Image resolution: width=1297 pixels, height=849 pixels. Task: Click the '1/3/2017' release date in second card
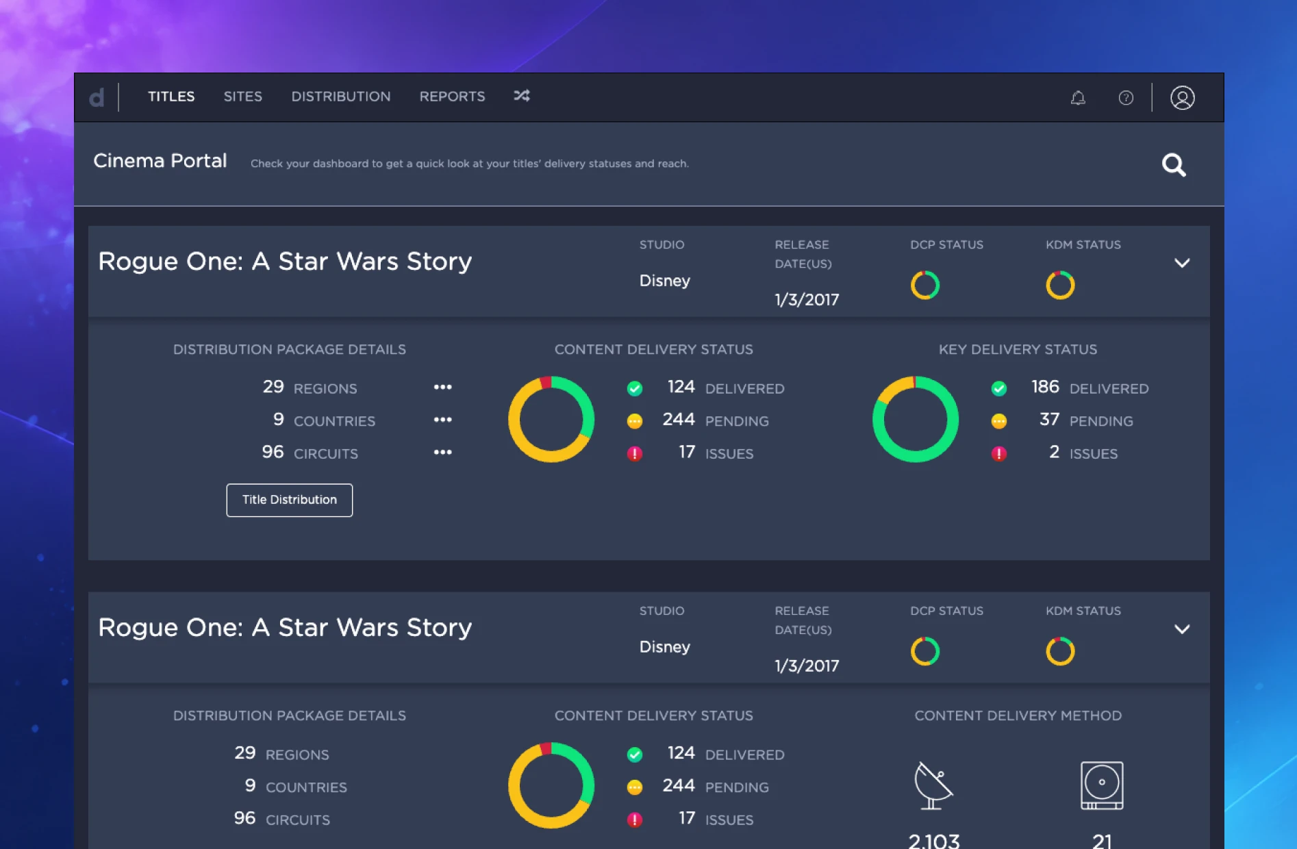click(x=807, y=666)
